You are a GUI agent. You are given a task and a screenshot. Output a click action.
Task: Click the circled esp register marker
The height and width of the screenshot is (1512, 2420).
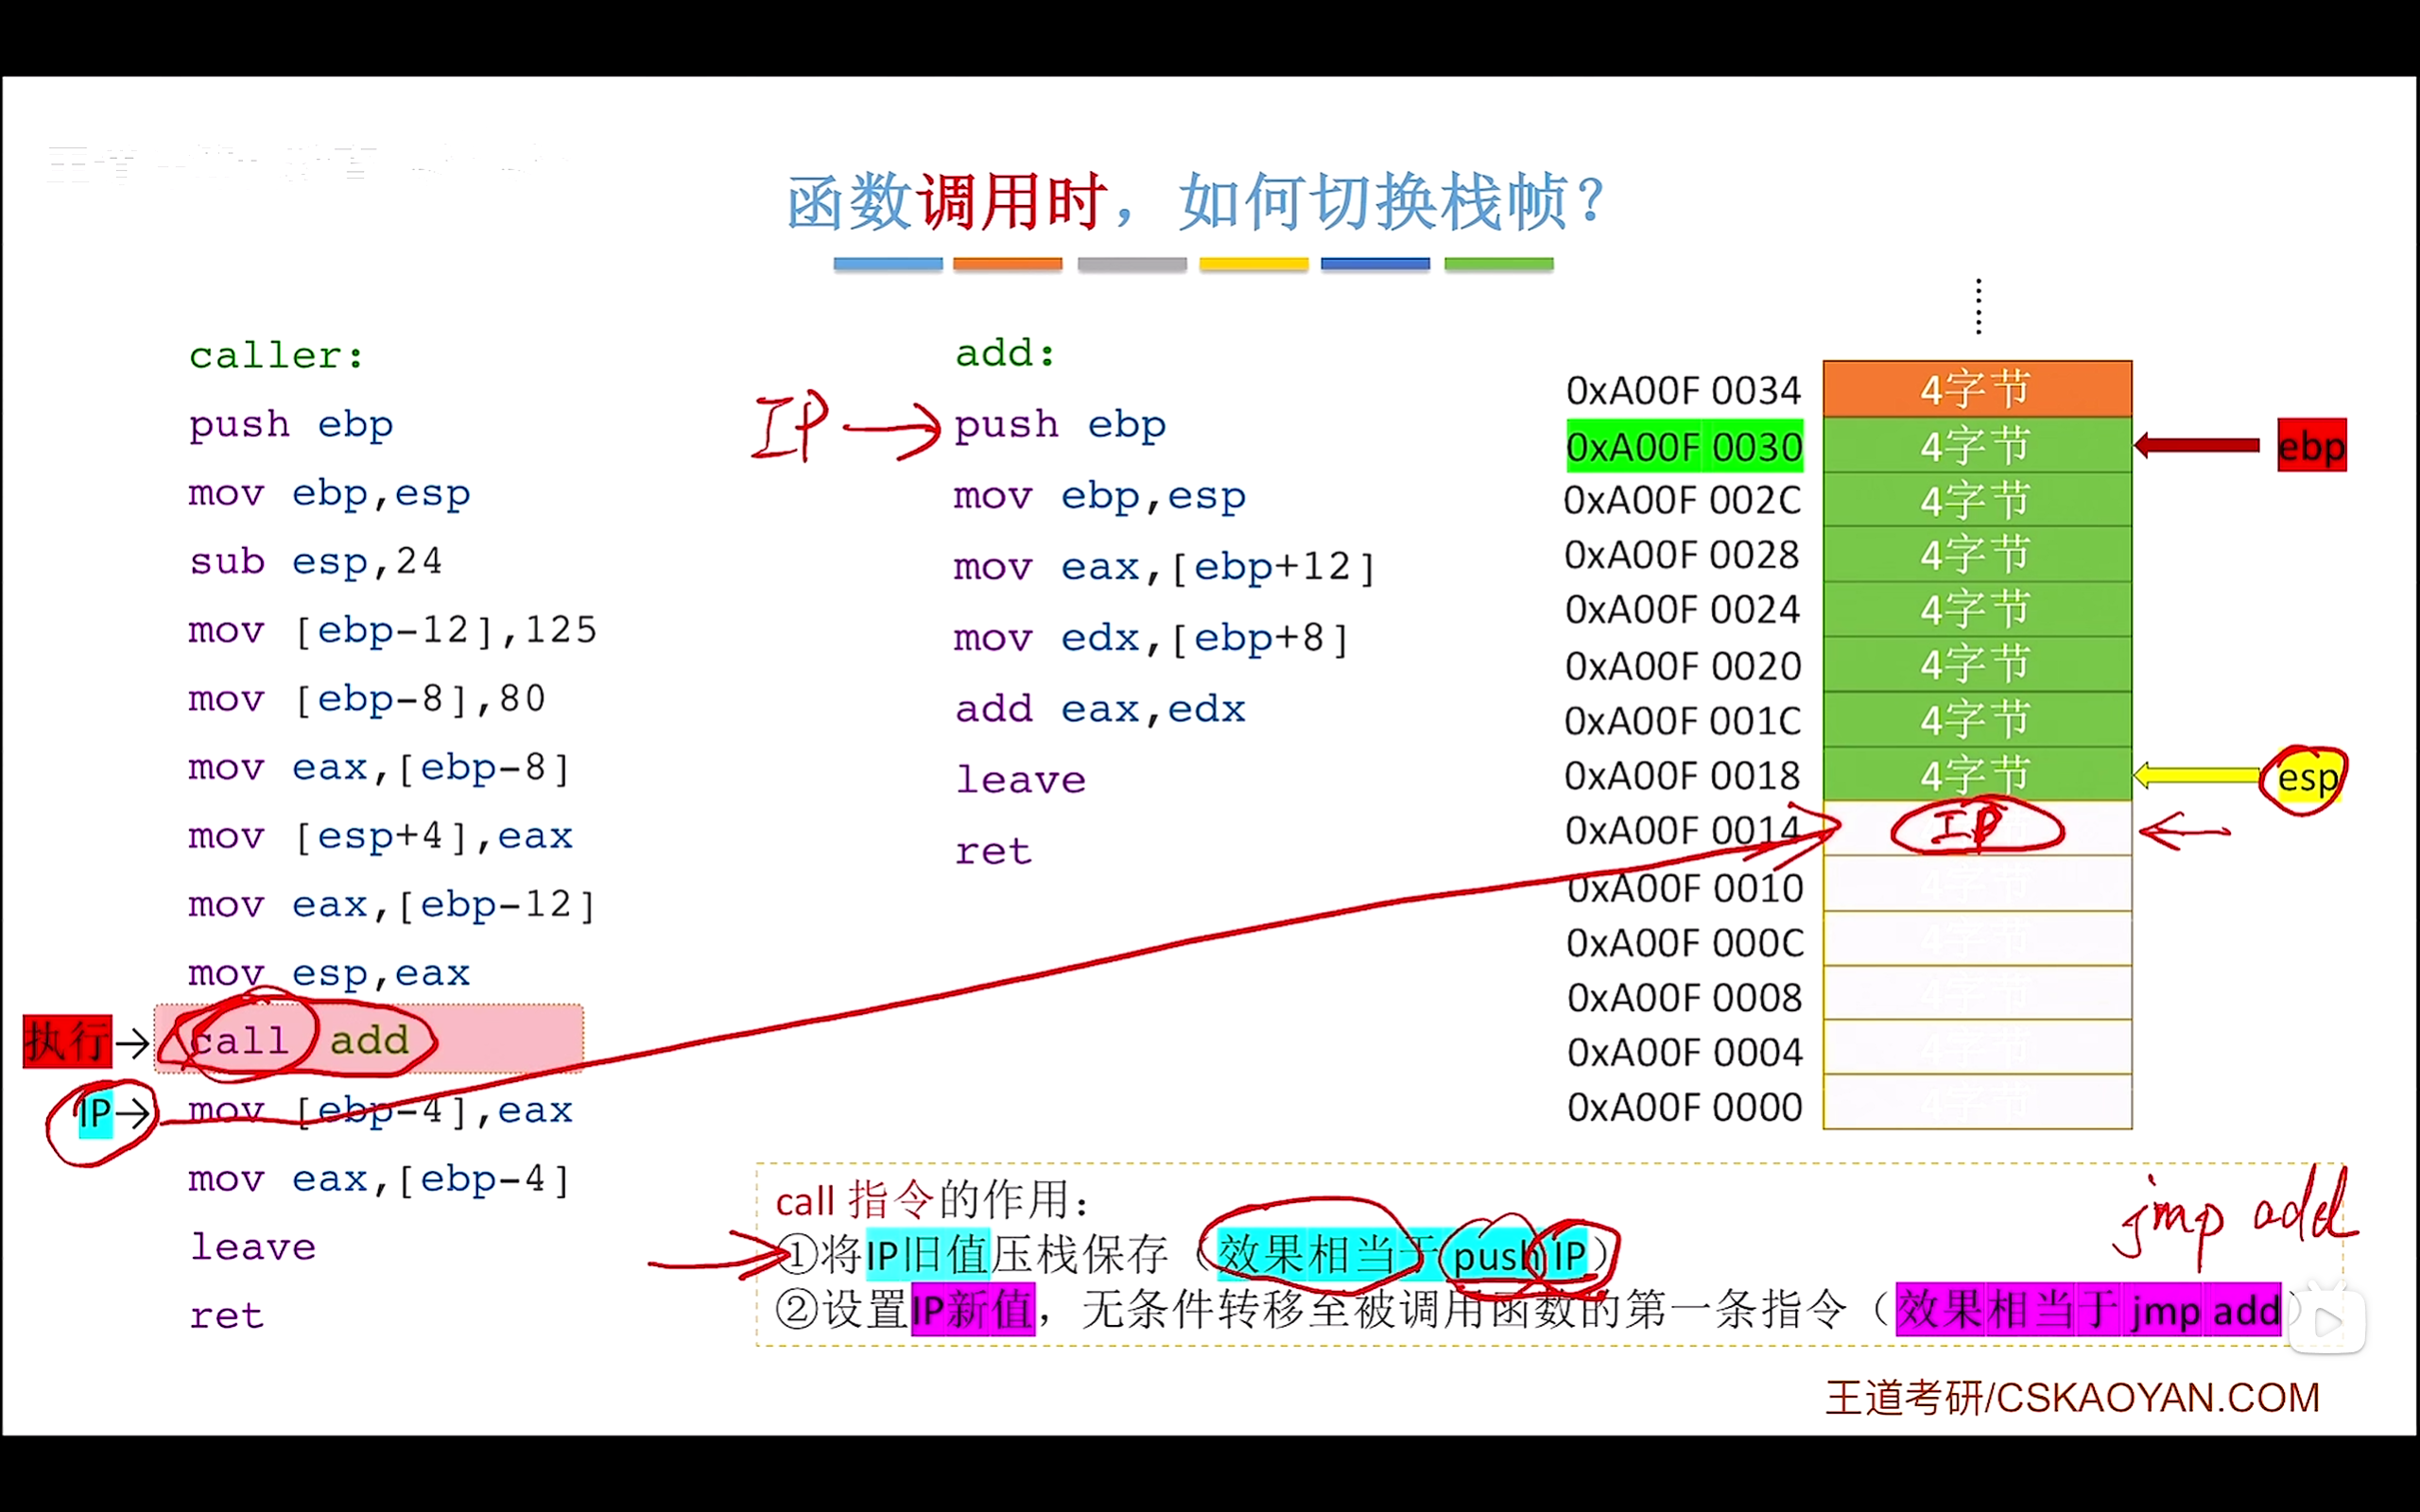[x=2306, y=776]
